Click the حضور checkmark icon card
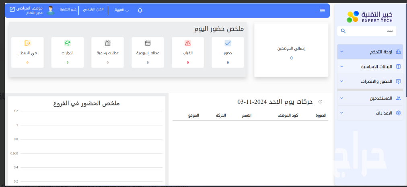This screenshot has height=187, width=407. click(x=228, y=43)
